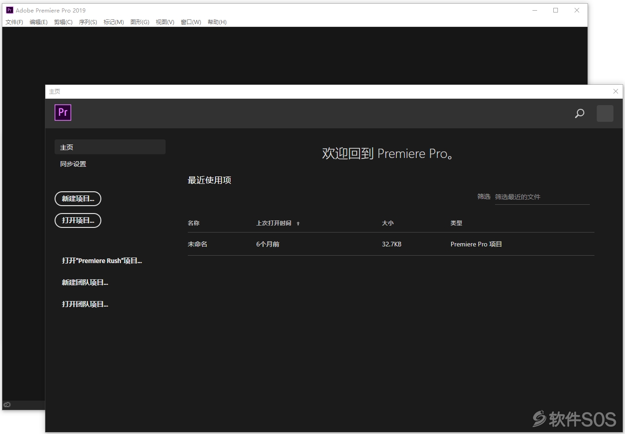This screenshot has height=434, width=625.
Task: Click the Premiere Pro logo in home header
Action: 63,113
